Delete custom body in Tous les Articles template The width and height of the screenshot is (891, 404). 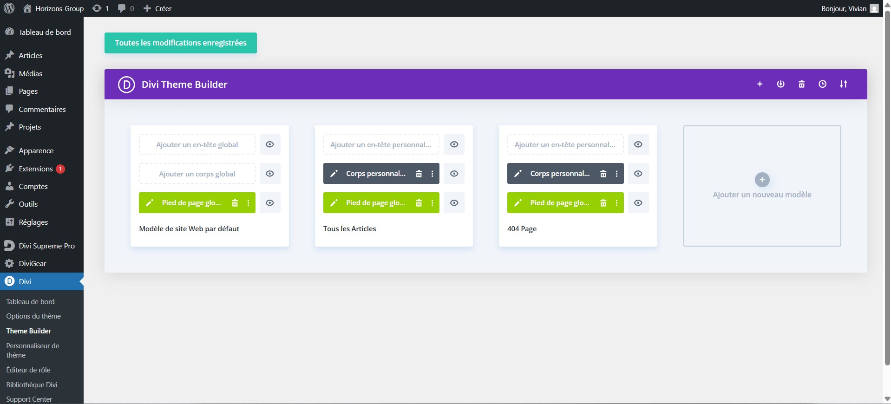(419, 174)
